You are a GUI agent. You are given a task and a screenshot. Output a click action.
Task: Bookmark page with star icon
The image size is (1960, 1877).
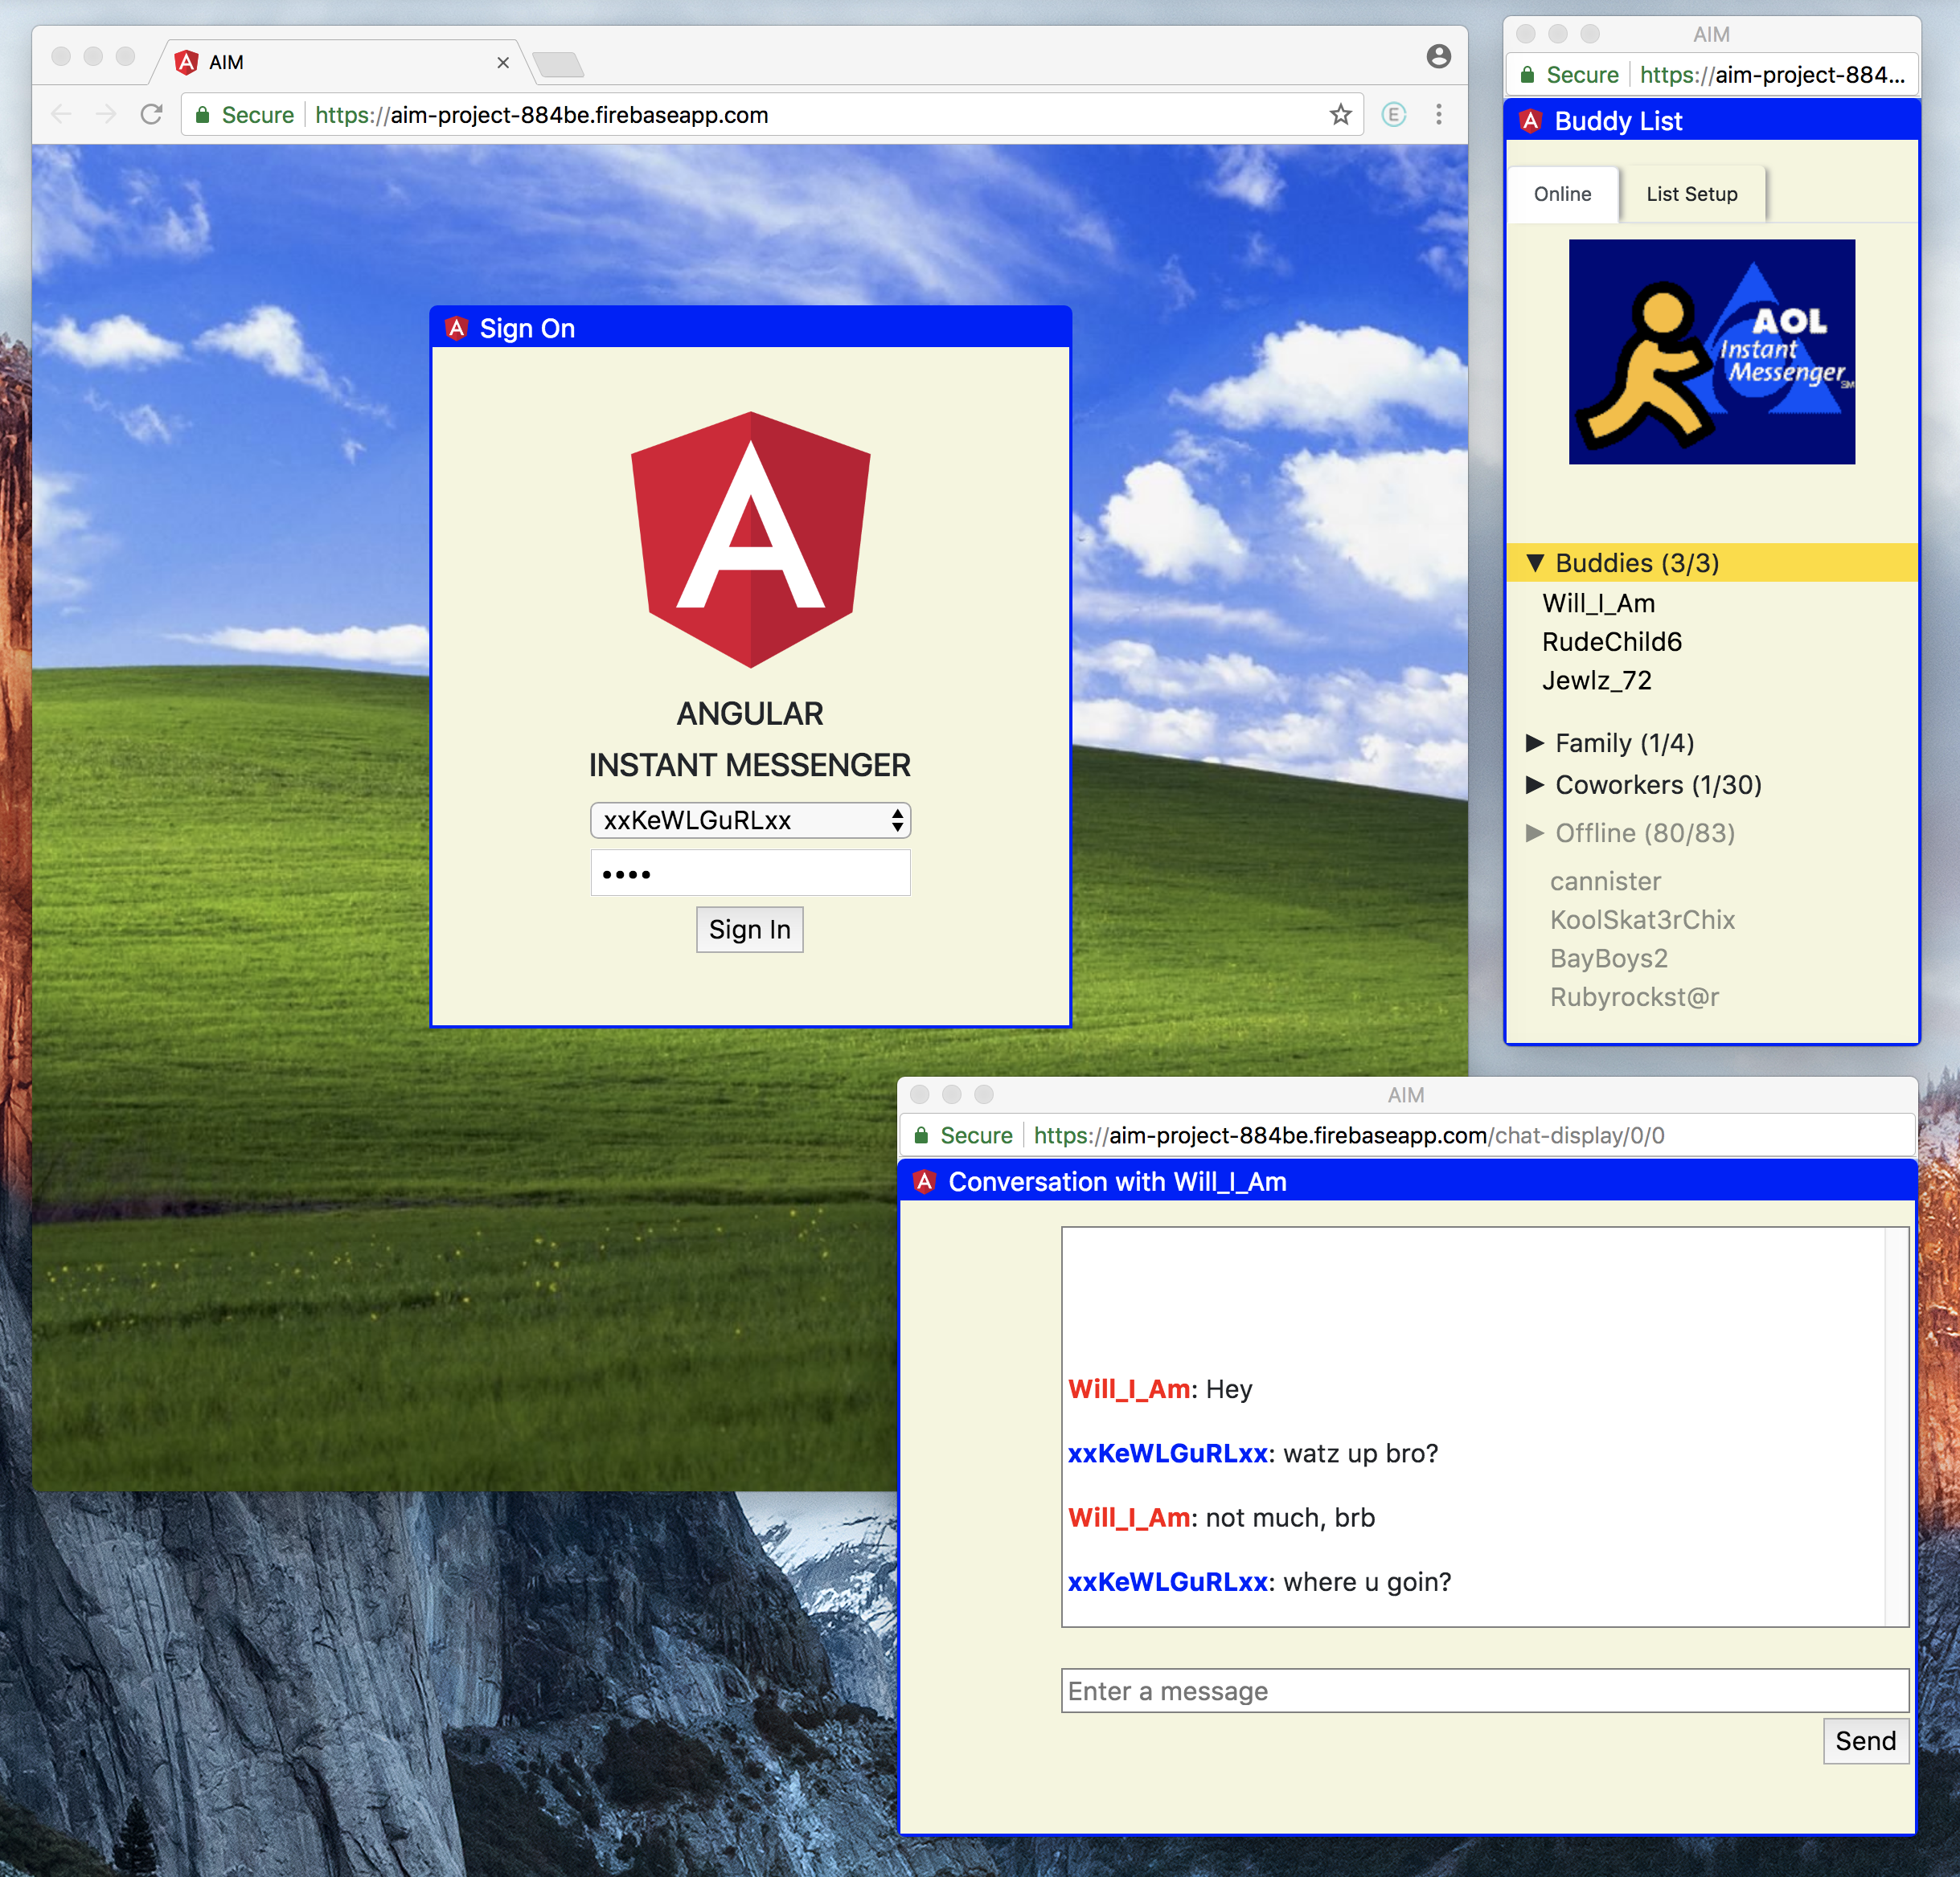[1340, 115]
